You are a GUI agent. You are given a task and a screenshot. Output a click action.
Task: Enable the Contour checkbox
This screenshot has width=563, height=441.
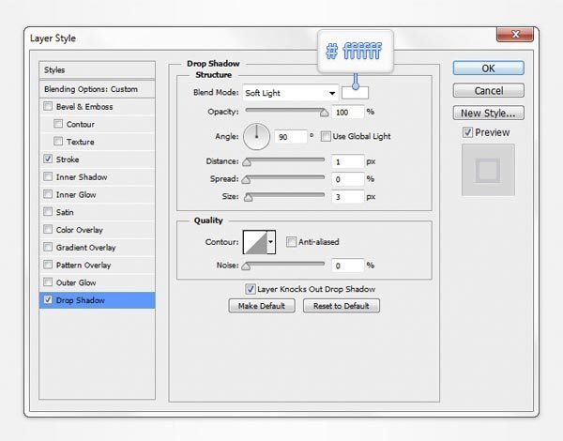58,124
